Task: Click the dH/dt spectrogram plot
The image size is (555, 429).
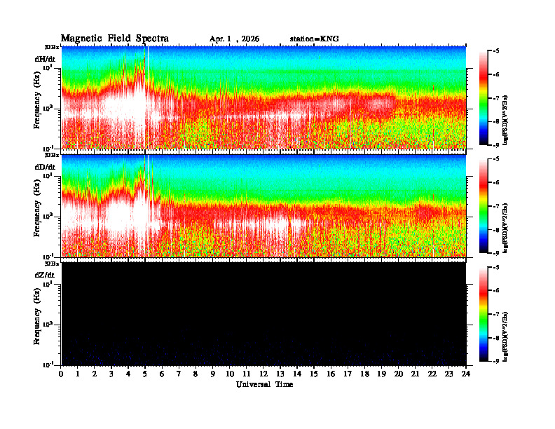Action: (x=263, y=97)
